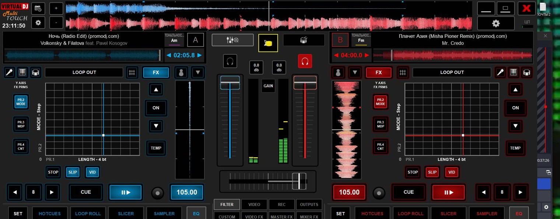Click the left channel volume fader
The image size is (560, 219).
[x=230, y=83]
